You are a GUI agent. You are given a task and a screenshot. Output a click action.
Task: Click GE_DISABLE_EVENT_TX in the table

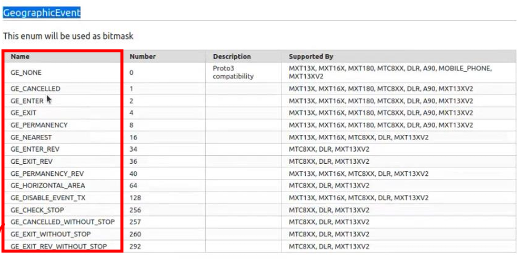[x=48, y=198]
